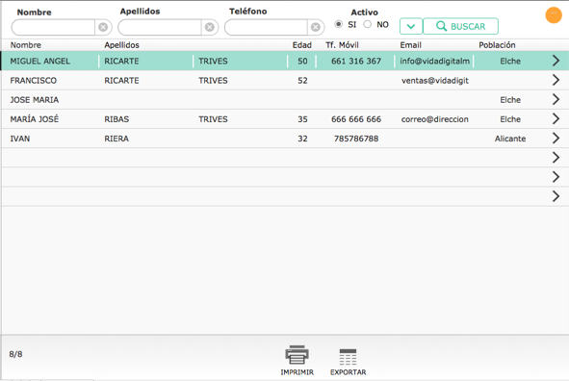Open MIGUEL ANGEL record arrow

point(556,61)
